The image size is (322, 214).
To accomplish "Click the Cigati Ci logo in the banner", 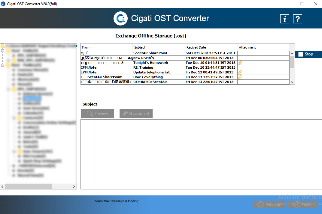I will click(x=120, y=19).
